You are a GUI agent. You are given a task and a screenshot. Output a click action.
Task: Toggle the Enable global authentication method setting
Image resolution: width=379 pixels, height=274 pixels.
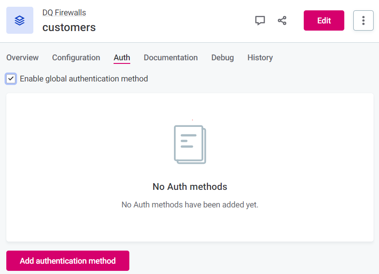pyautogui.click(x=10, y=79)
